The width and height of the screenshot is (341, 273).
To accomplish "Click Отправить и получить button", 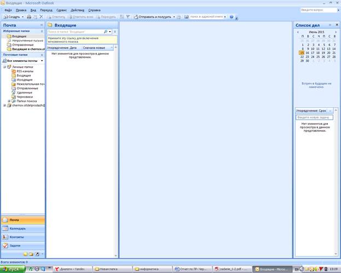I will pos(153,17).
